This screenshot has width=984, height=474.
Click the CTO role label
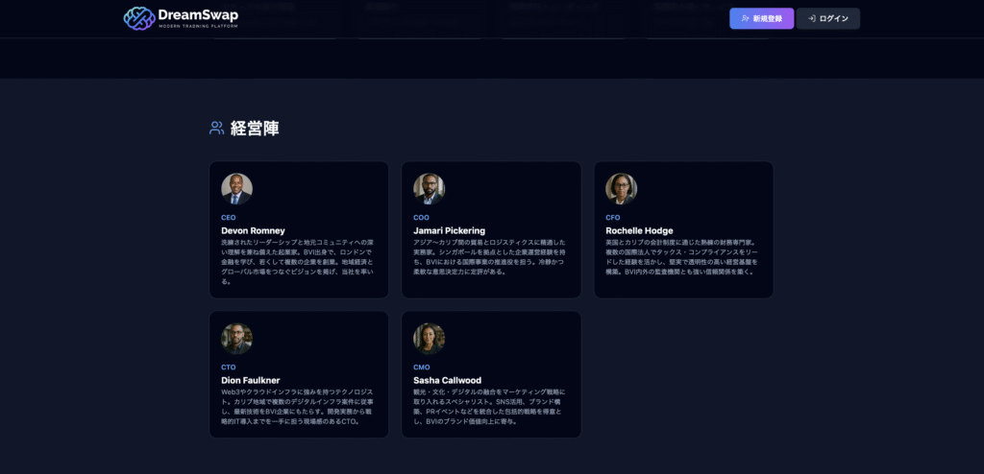229,367
